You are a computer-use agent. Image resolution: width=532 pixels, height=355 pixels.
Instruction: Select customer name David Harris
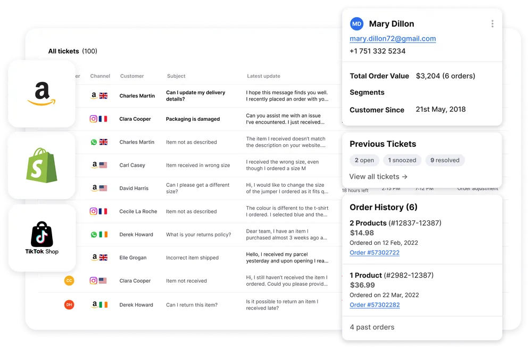134,188
